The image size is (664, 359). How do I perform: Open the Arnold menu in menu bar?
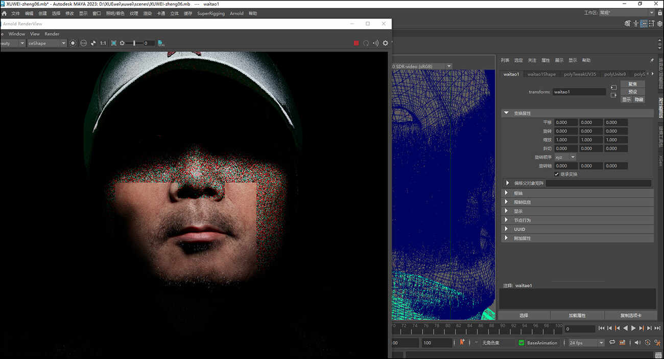(x=236, y=13)
